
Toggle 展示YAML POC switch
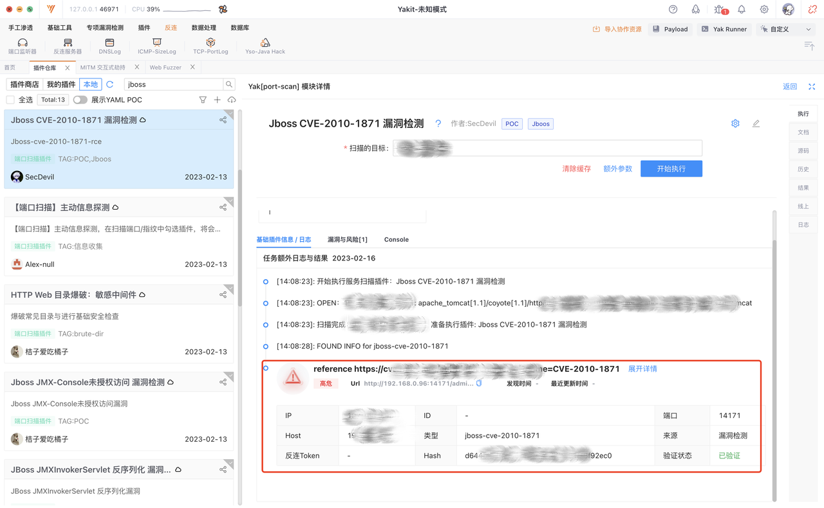click(x=80, y=100)
